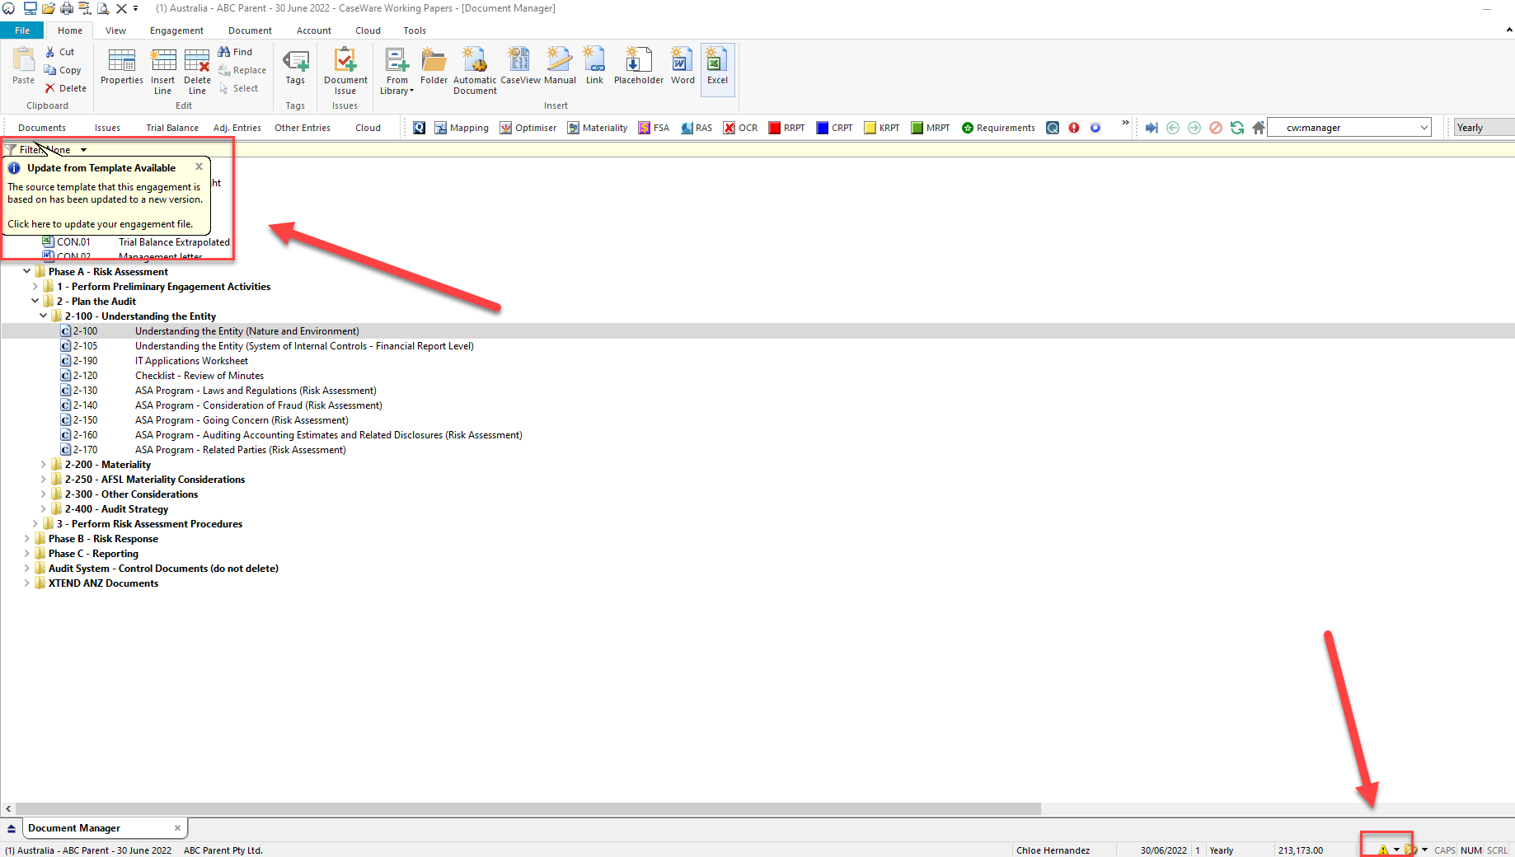This screenshot has height=857, width=1515.
Task: Open the Mapping toolbar item
Action: point(462,128)
